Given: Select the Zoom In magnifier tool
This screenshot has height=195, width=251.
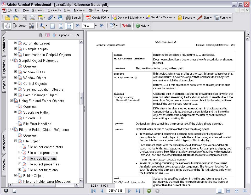Looking at the screenshot, I should click(x=42, y=26).
